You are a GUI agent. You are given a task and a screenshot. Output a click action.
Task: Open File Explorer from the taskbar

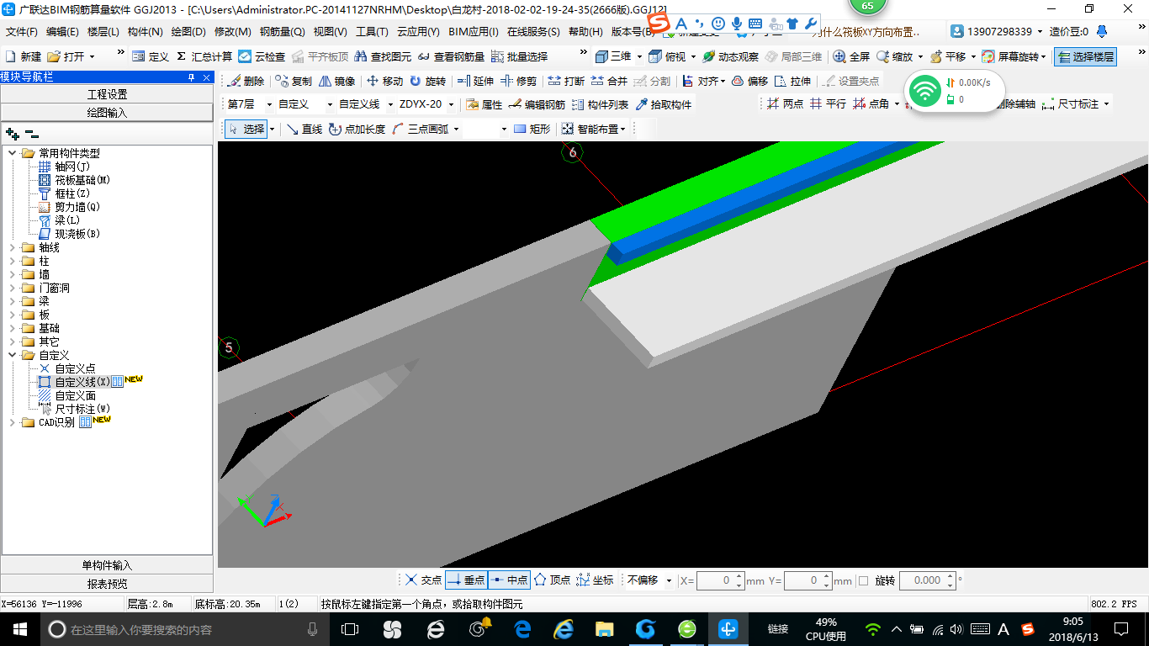tap(604, 628)
